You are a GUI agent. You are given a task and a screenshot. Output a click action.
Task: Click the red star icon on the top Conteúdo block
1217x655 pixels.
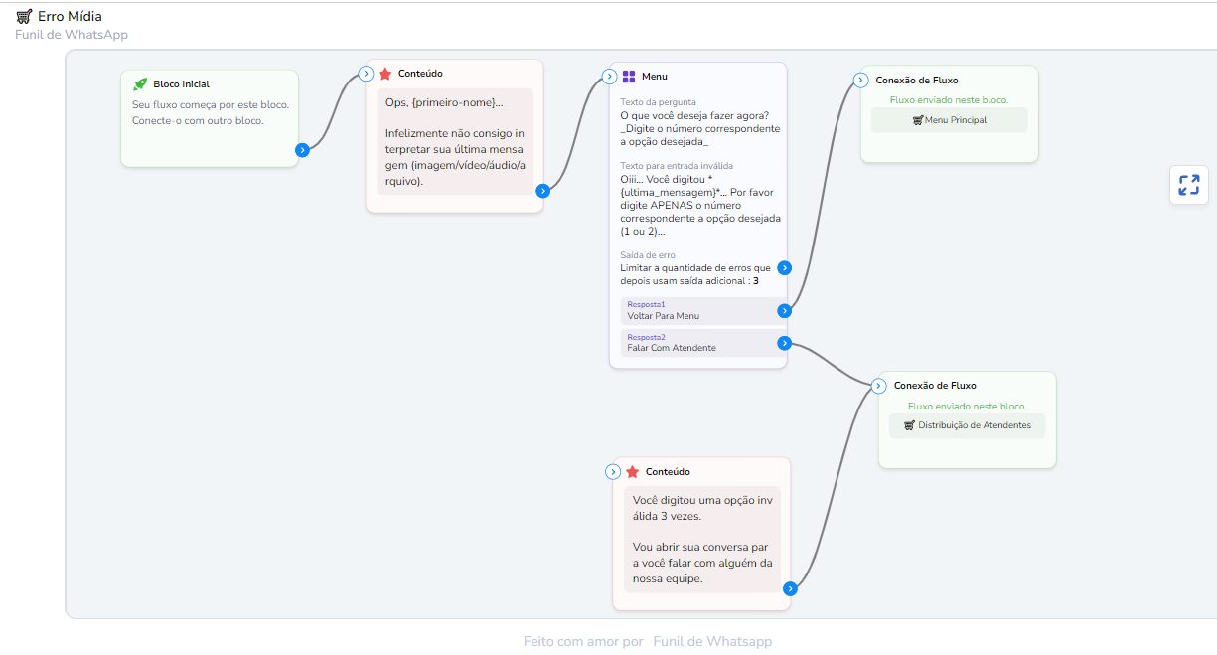click(x=385, y=74)
